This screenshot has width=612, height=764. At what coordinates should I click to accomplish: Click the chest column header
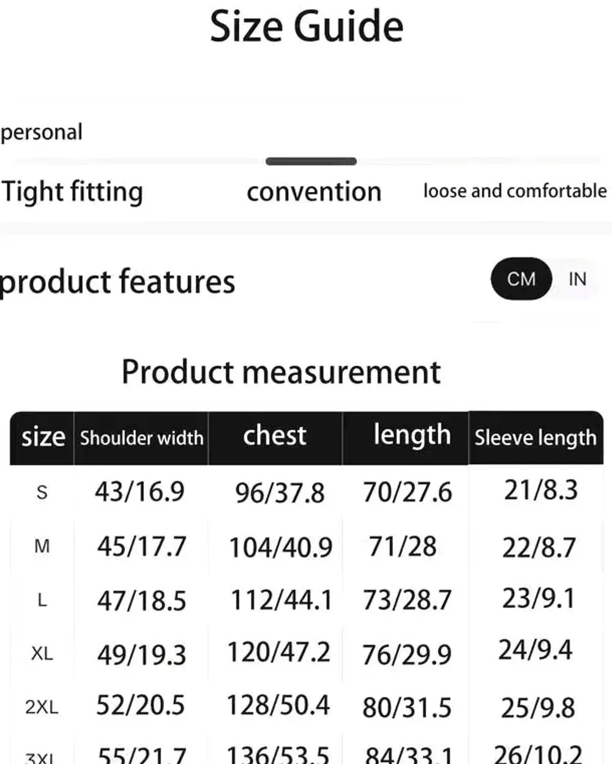[275, 436]
